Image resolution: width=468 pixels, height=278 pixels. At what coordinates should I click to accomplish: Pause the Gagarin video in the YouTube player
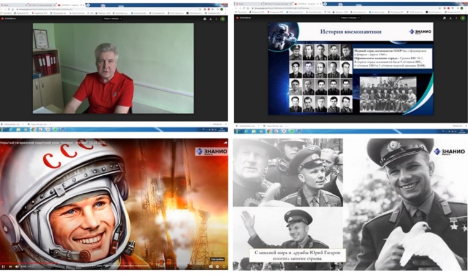[4, 266]
